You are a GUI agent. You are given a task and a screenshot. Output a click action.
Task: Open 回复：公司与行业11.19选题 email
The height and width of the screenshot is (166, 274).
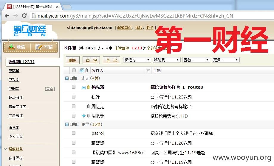click(x=177, y=153)
